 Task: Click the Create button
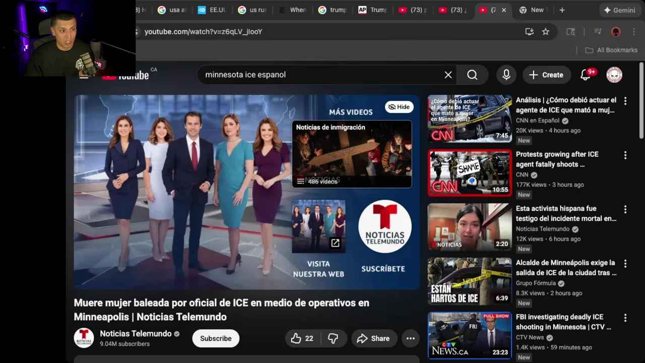click(546, 75)
